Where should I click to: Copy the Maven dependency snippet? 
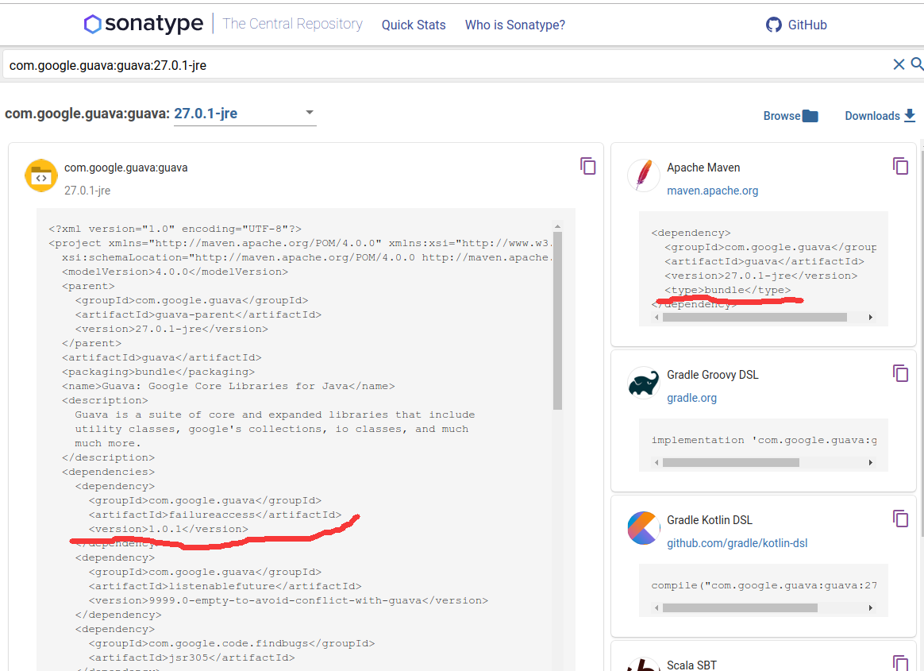click(x=901, y=166)
